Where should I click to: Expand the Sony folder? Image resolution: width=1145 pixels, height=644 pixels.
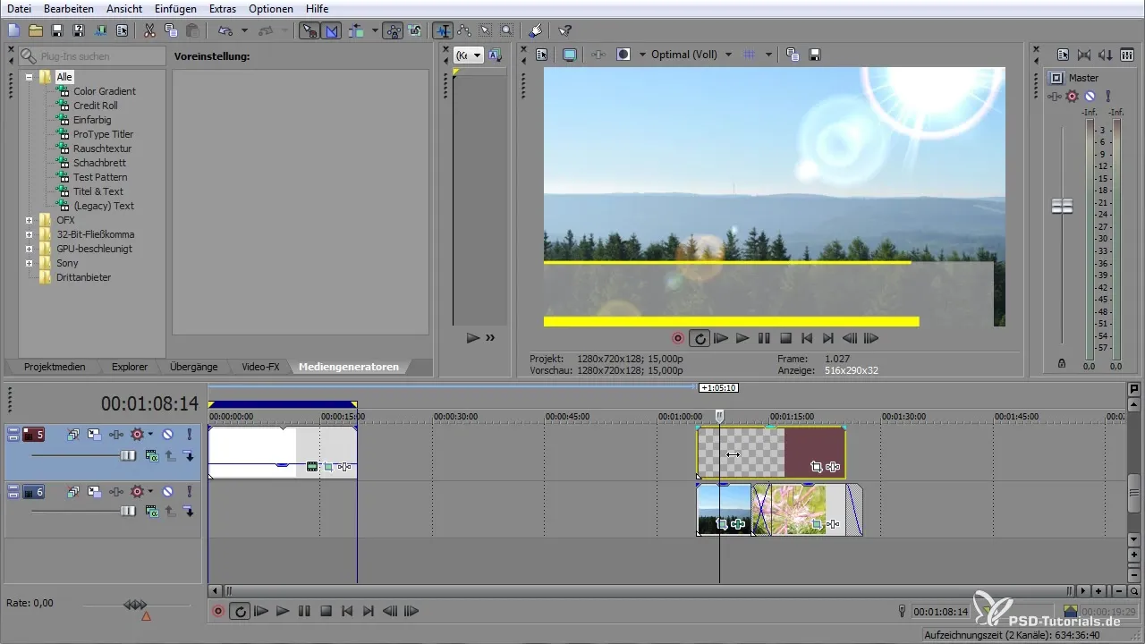pyautogui.click(x=30, y=263)
